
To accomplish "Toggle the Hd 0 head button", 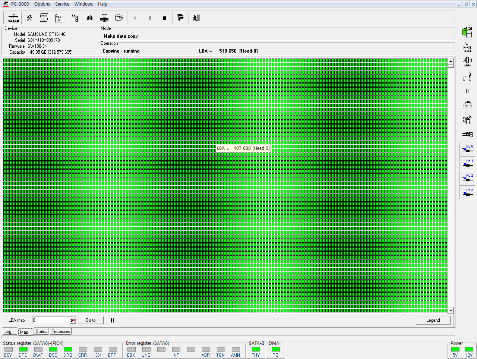I will (x=467, y=149).
